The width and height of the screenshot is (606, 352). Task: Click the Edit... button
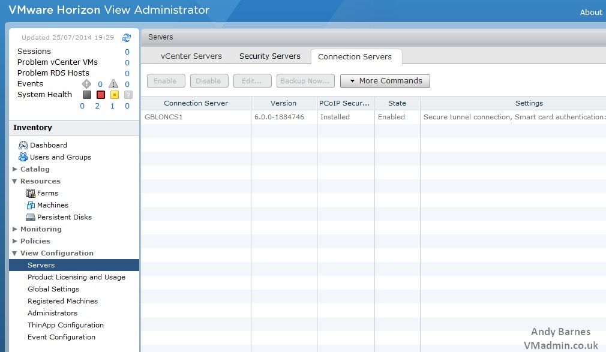click(253, 81)
